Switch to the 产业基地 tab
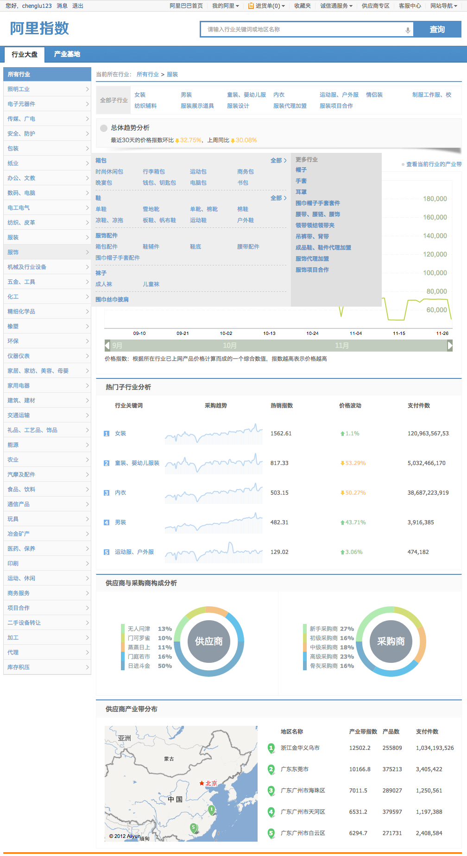Viewport: 467px width, 856px height. click(x=67, y=54)
